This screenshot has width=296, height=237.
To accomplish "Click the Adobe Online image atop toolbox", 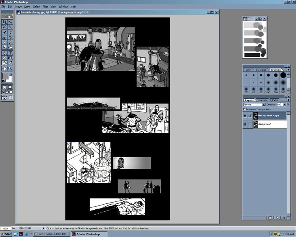I will coord(7,16).
